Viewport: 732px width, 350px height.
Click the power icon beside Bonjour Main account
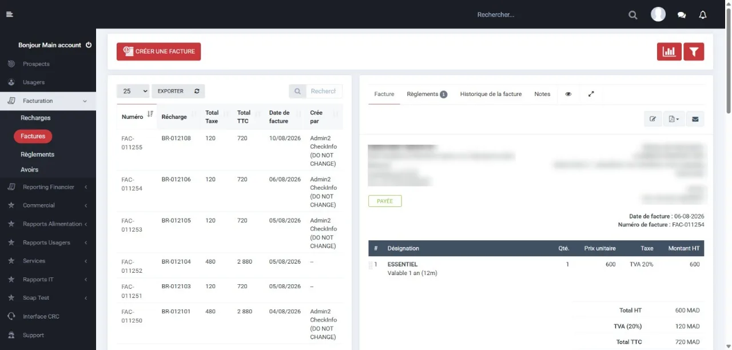[89, 45]
